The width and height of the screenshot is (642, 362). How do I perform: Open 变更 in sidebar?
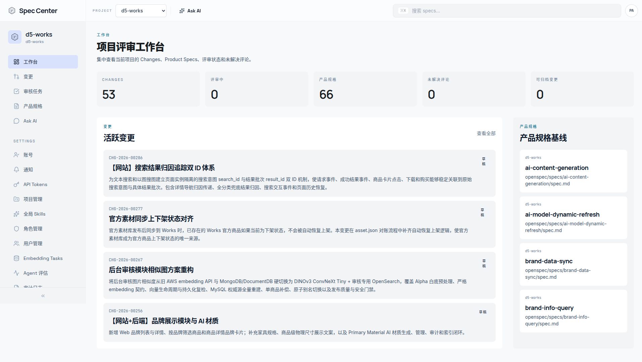click(x=43, y=77)
